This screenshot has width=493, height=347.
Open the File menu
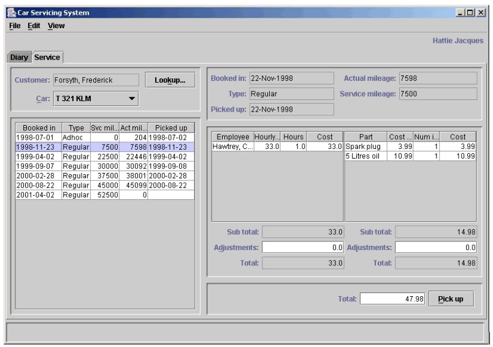(15, 26)
